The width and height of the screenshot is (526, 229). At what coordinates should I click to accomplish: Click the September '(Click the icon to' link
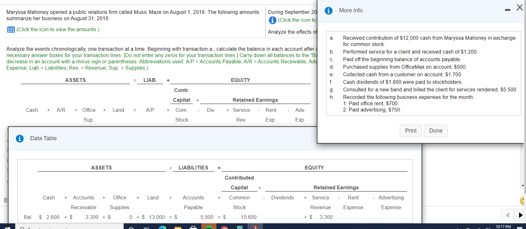tap(297, 20)
